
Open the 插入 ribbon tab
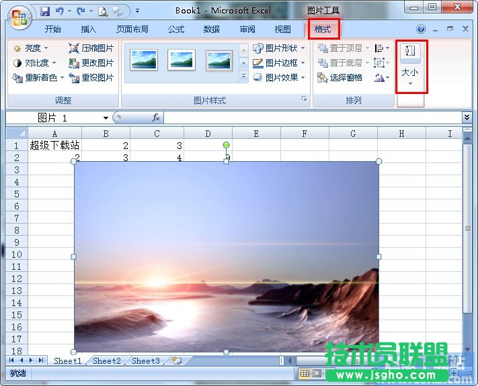(x=89, y=30)
